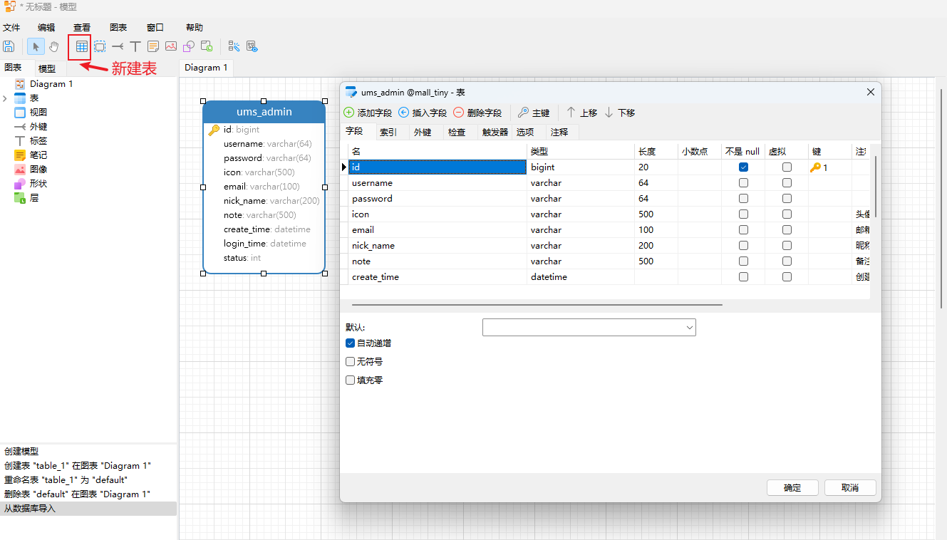Open the 默认 default value dropdown

coord(689,327)
